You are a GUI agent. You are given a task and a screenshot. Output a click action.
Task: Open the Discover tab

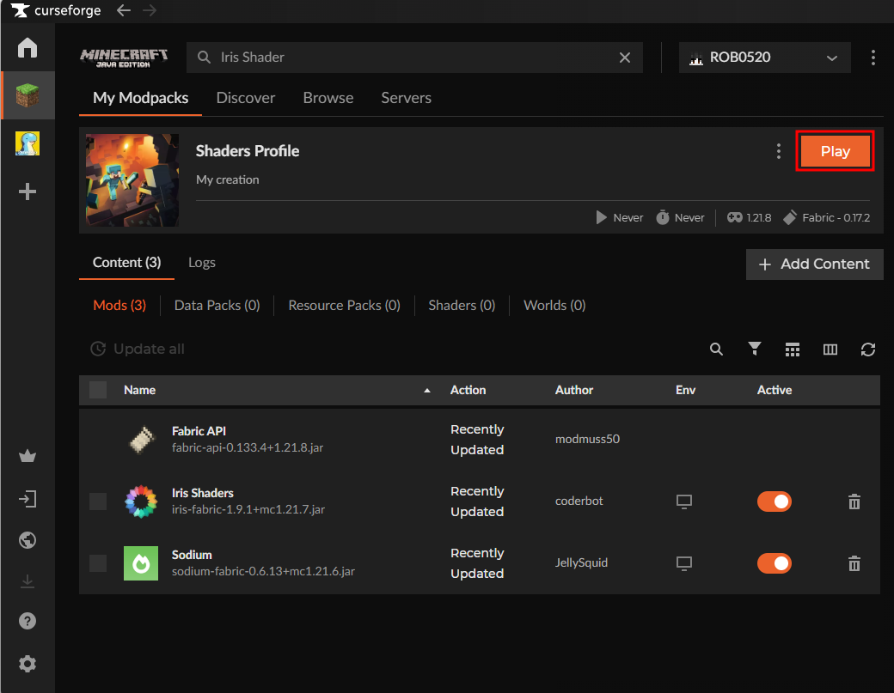pyautogui.click(x=246, y=98)
